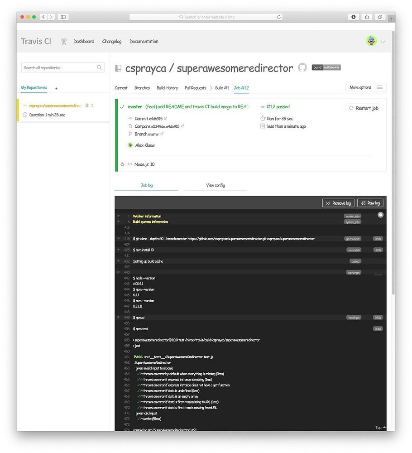Open Compare e5349de..e4db915 link

coord(182,126)
